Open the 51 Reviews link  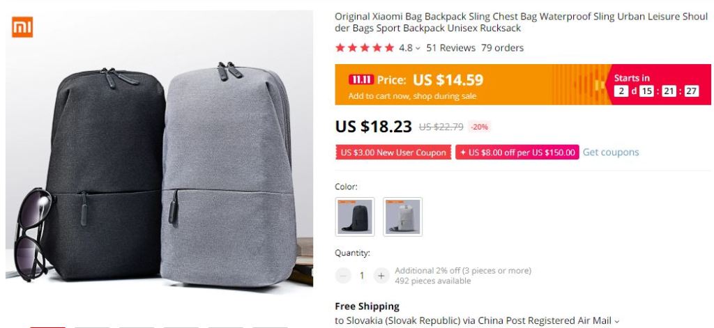(450, 48)
